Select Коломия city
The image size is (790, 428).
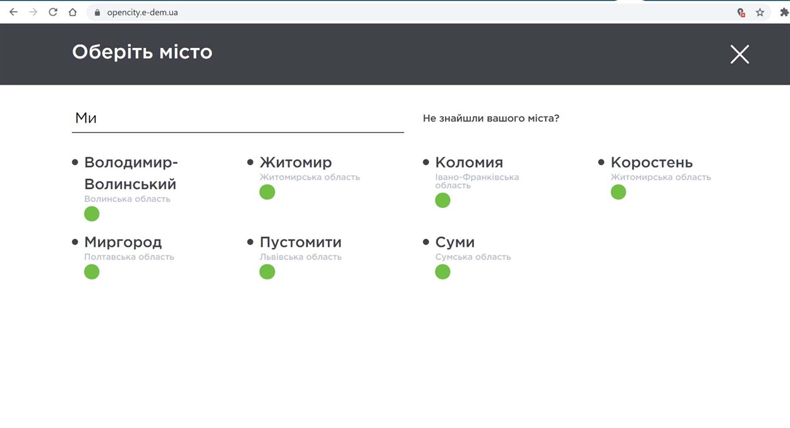point(469,162)
